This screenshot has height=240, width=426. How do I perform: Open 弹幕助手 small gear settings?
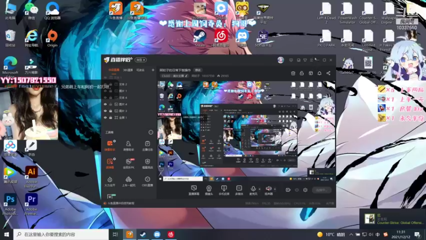click(114, 141)
